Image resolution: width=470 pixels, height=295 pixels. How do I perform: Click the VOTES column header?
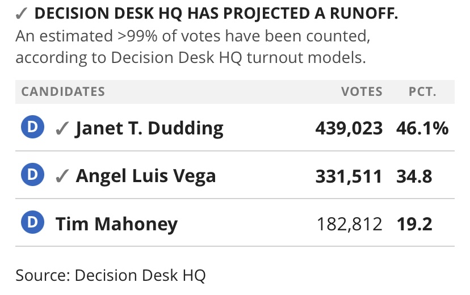[x=362, y=92]
